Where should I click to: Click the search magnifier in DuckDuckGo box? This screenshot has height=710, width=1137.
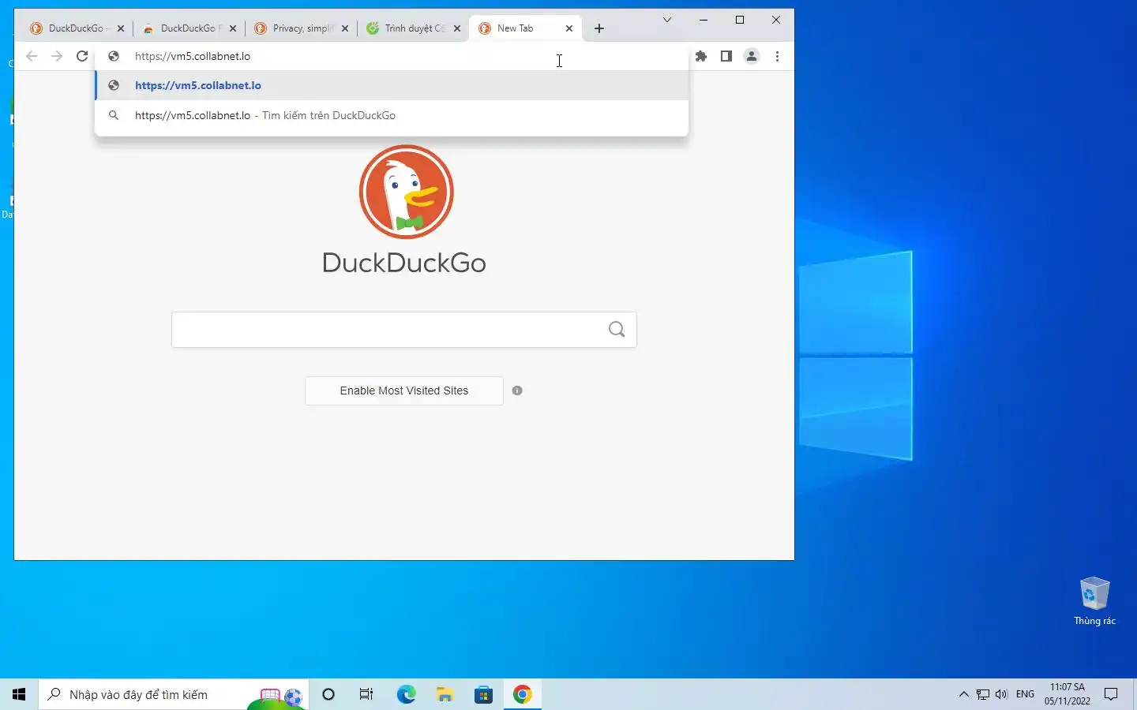click(x=617, y=330)
